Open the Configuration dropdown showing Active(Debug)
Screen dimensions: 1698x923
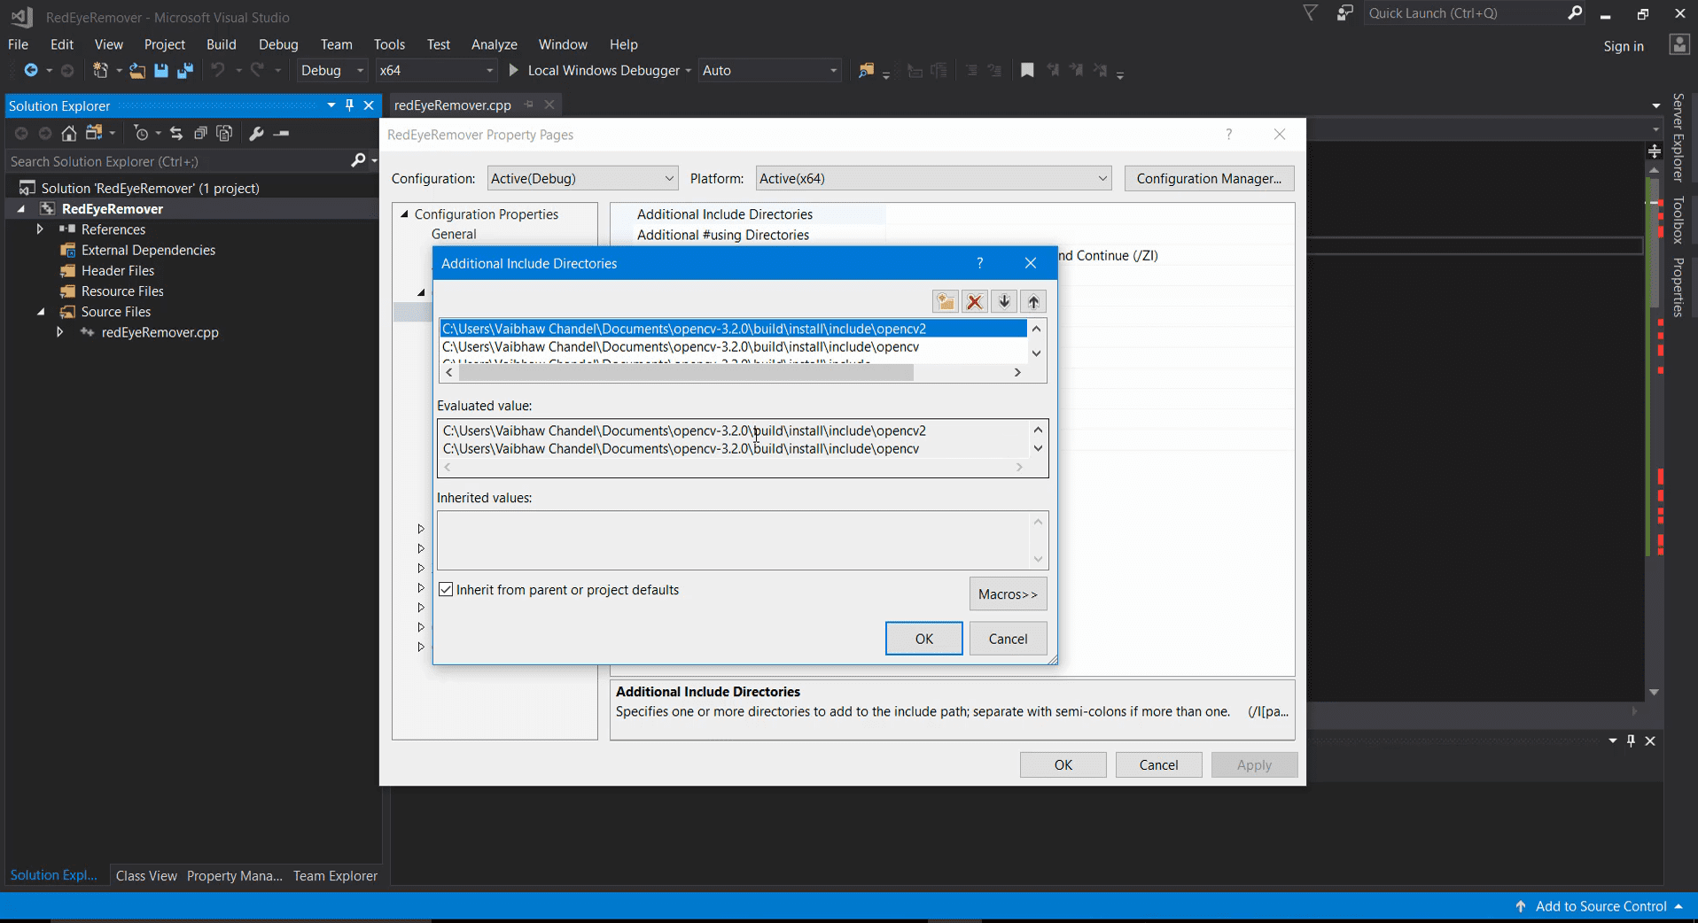point(668,178)
